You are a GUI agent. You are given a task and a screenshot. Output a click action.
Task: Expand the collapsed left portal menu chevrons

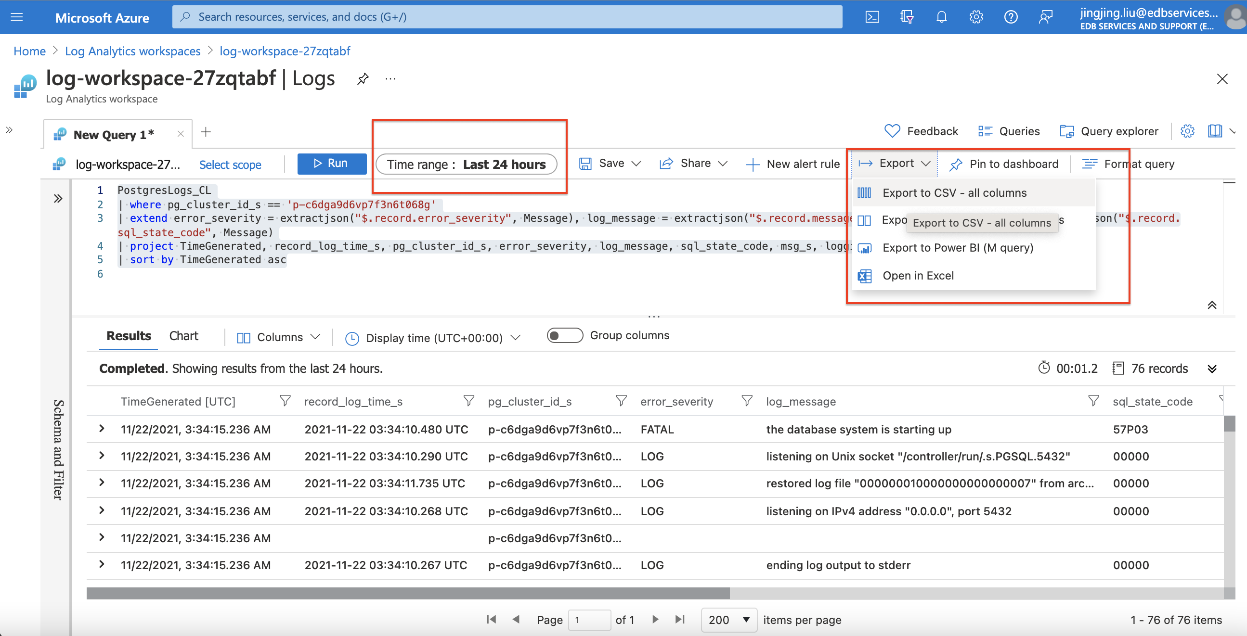[x=9, y=129]
